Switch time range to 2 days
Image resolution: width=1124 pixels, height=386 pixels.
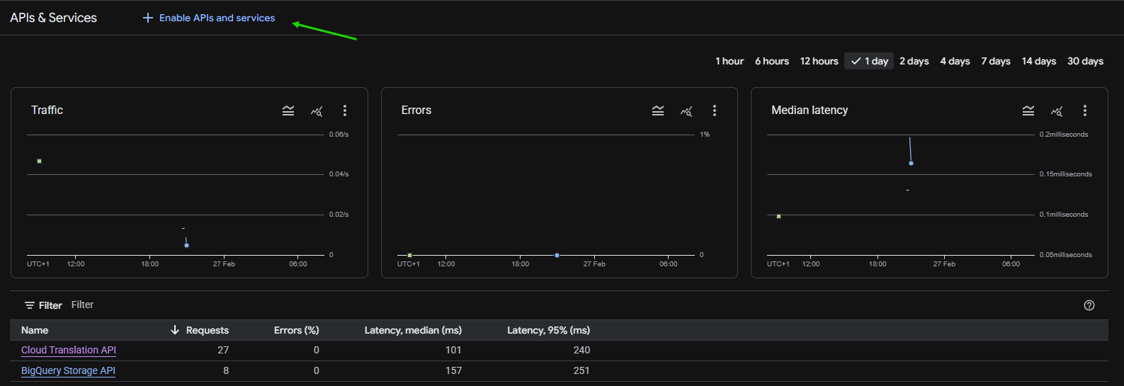point(914,62)
